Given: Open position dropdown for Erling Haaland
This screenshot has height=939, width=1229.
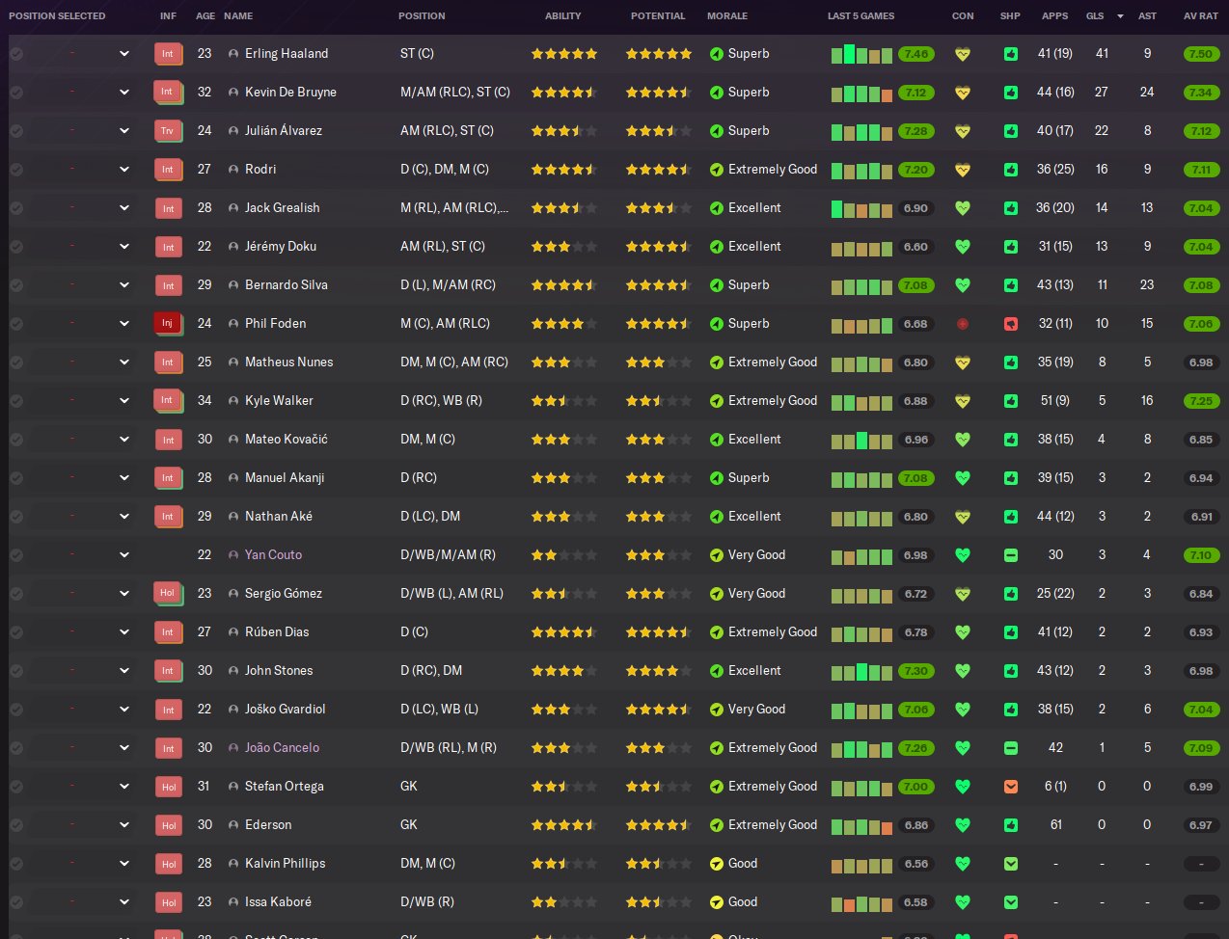Looking at the screenshot, I should pyautogui.click(x=124, y=54).
